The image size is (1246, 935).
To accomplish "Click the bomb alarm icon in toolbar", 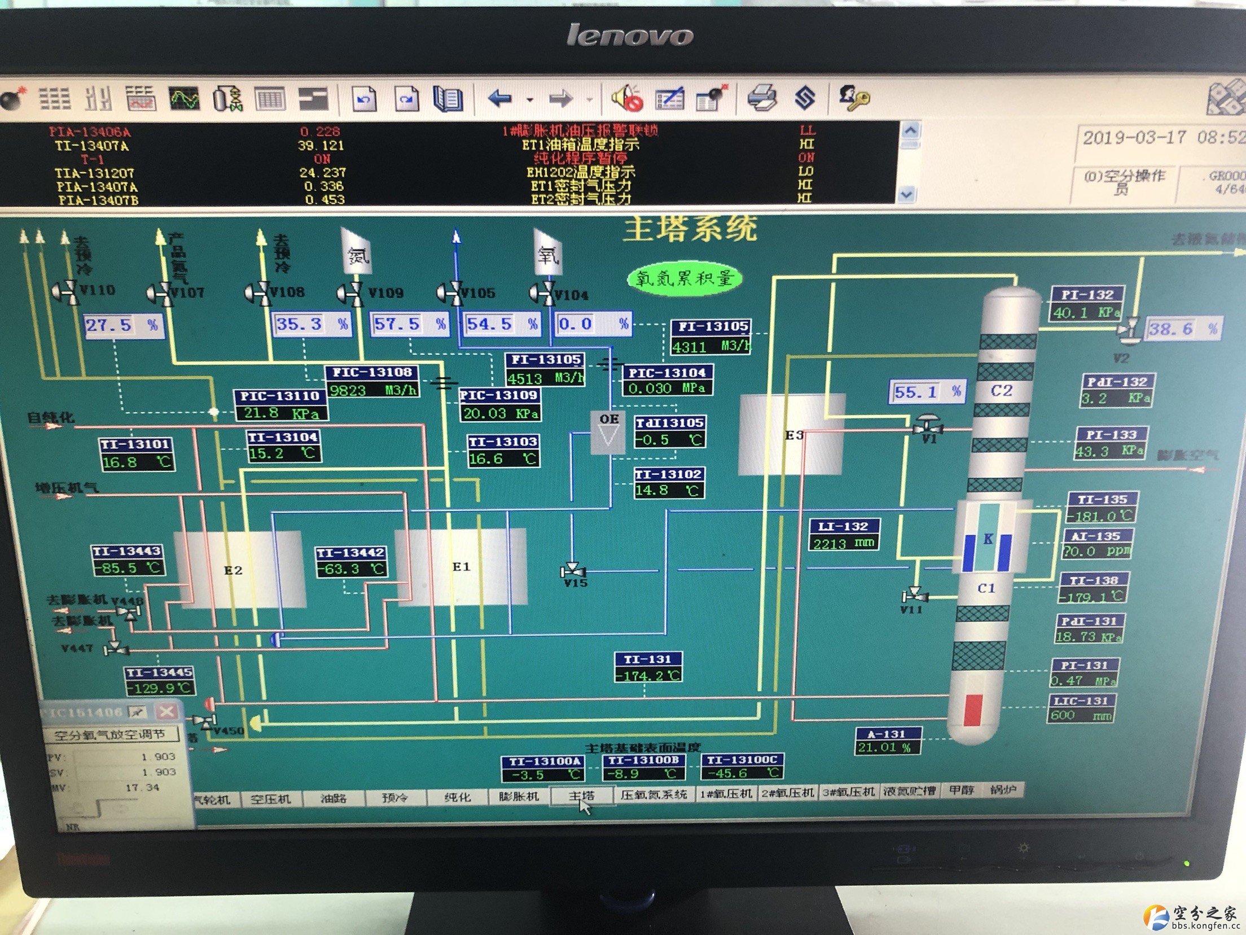I will click(12, 99).
